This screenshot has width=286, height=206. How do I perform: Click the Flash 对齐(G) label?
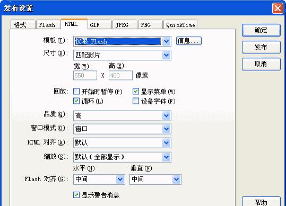[46, 179]
